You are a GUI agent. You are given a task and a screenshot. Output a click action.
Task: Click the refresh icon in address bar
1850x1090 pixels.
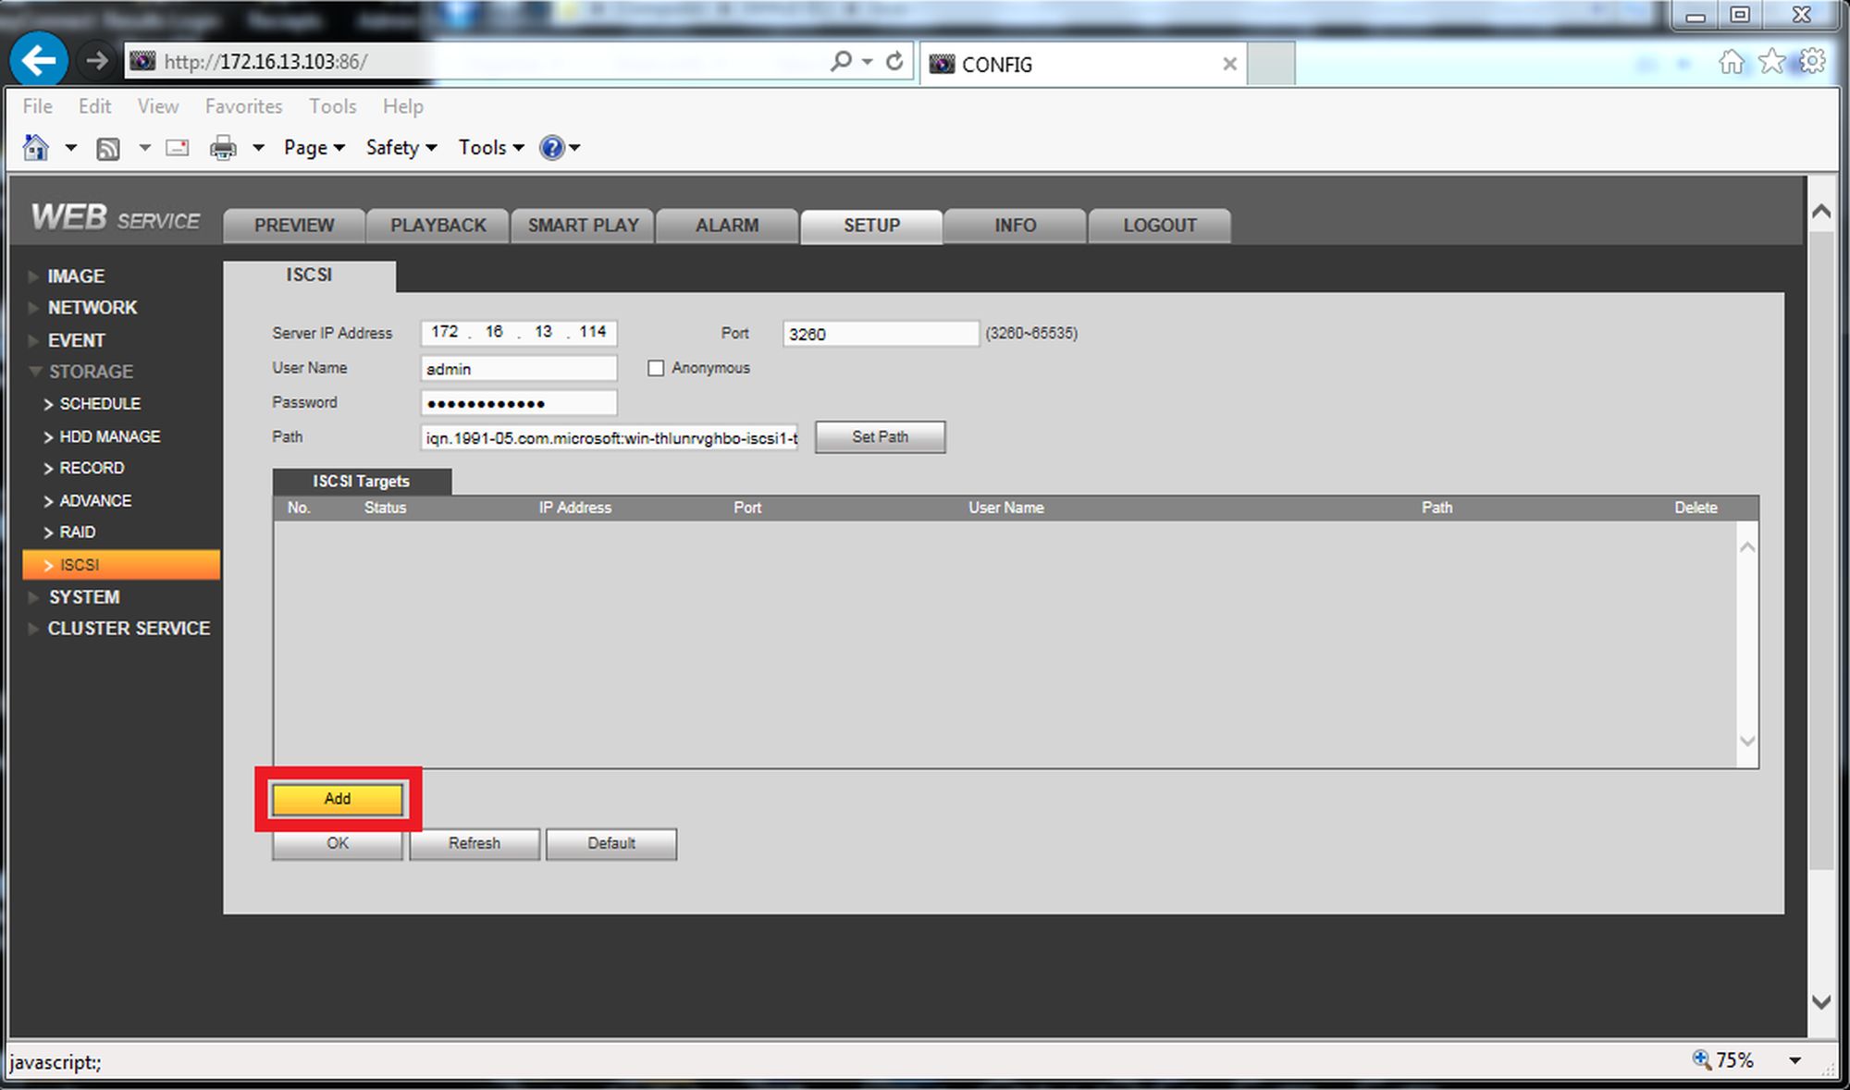coord(894,61)
